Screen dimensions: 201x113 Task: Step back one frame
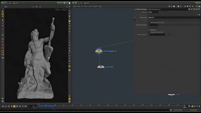pos(9,106)
